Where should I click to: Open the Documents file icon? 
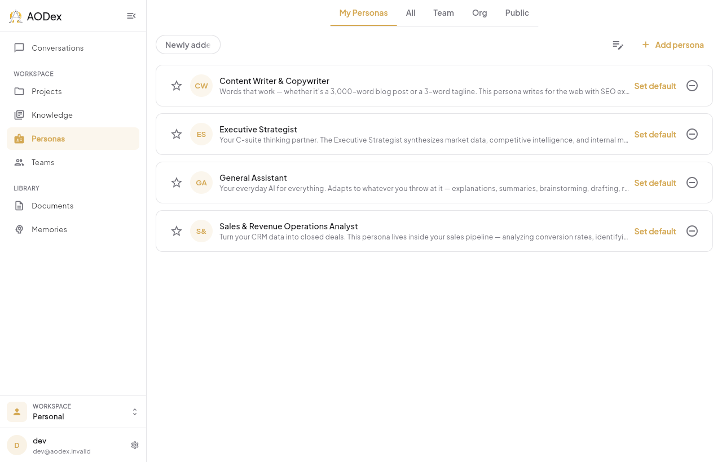click(19, 206)
